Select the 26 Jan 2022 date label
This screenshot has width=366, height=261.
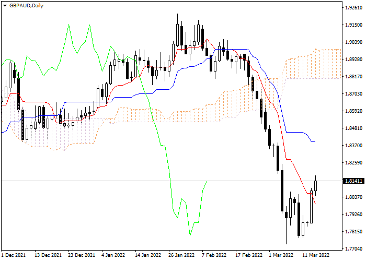(181, 255)
